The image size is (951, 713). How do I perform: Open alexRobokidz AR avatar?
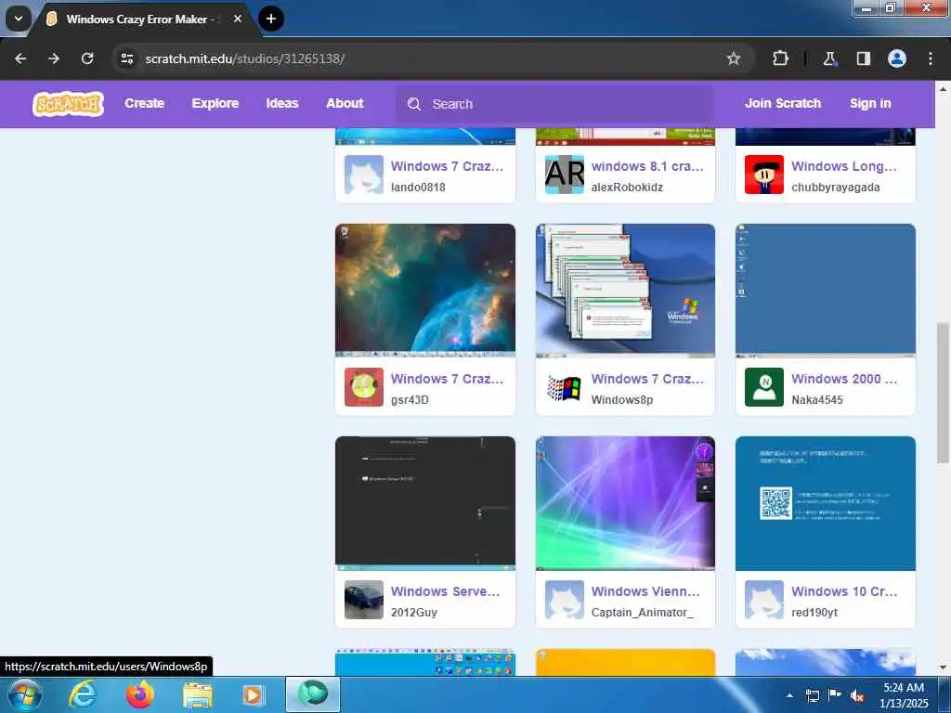tap(564, 175)
